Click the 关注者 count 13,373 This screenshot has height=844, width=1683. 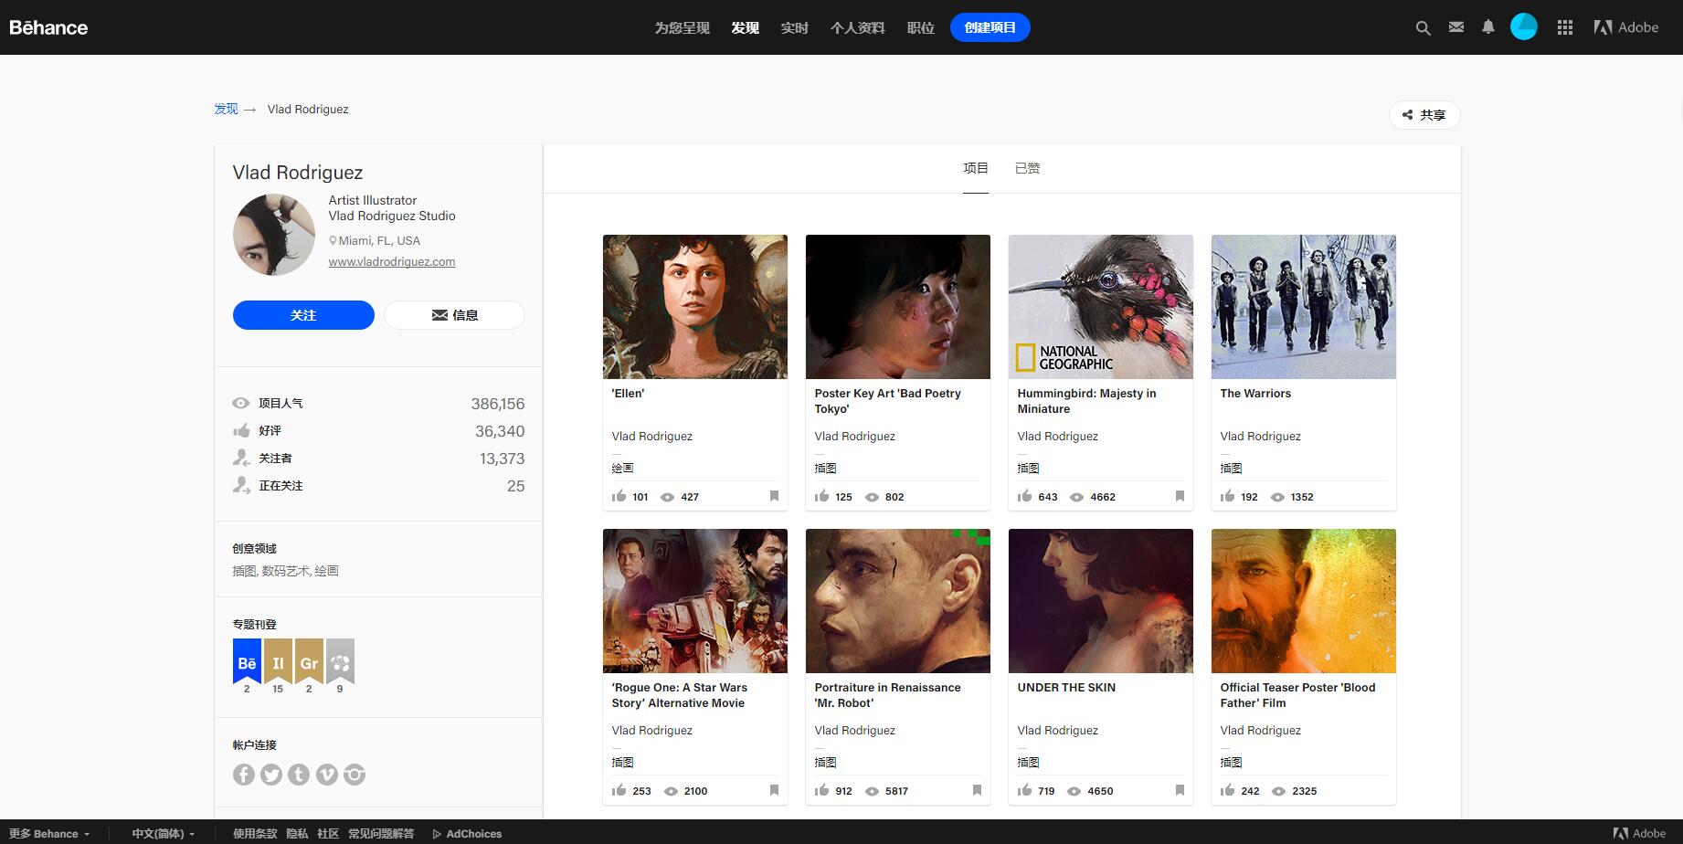502,459
